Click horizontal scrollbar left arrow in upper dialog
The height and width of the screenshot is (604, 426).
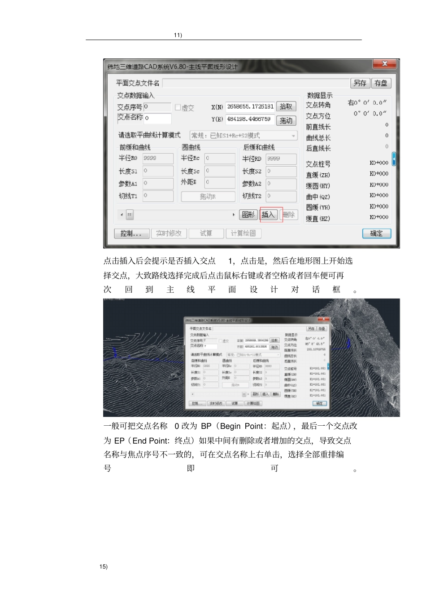[x=122, y=215]
